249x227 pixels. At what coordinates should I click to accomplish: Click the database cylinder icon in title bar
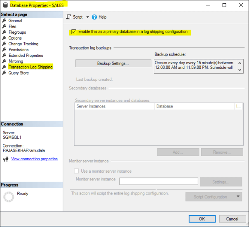5,5
